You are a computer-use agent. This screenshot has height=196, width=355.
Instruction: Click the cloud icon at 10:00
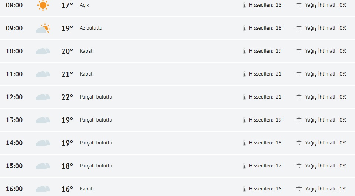[x=43, y=51]
